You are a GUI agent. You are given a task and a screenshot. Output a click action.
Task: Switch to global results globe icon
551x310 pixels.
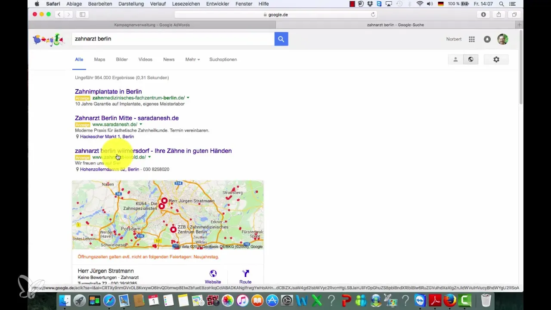tap(471, 59)
